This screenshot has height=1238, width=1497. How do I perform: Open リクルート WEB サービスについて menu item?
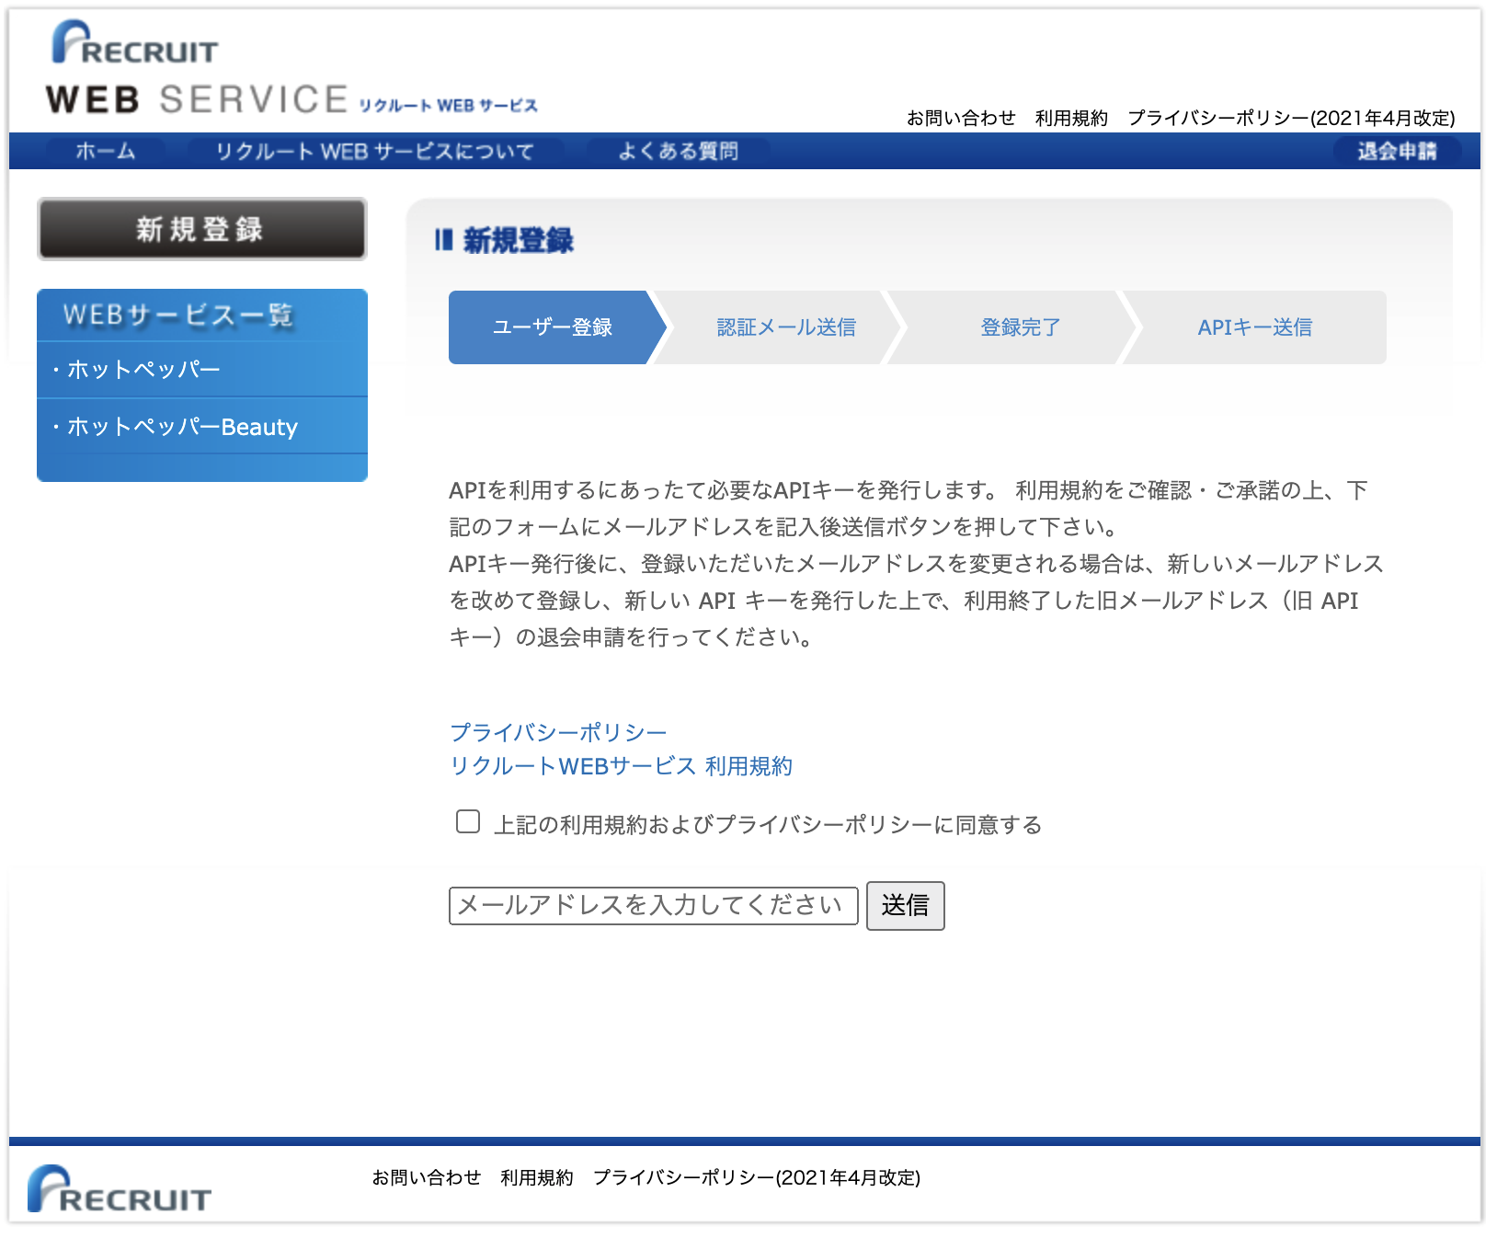[374, 151]
